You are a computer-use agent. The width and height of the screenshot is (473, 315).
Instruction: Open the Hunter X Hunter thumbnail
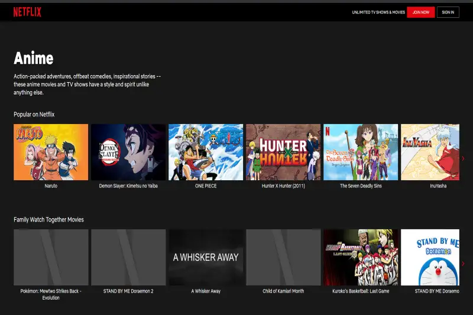coord(283,152)
